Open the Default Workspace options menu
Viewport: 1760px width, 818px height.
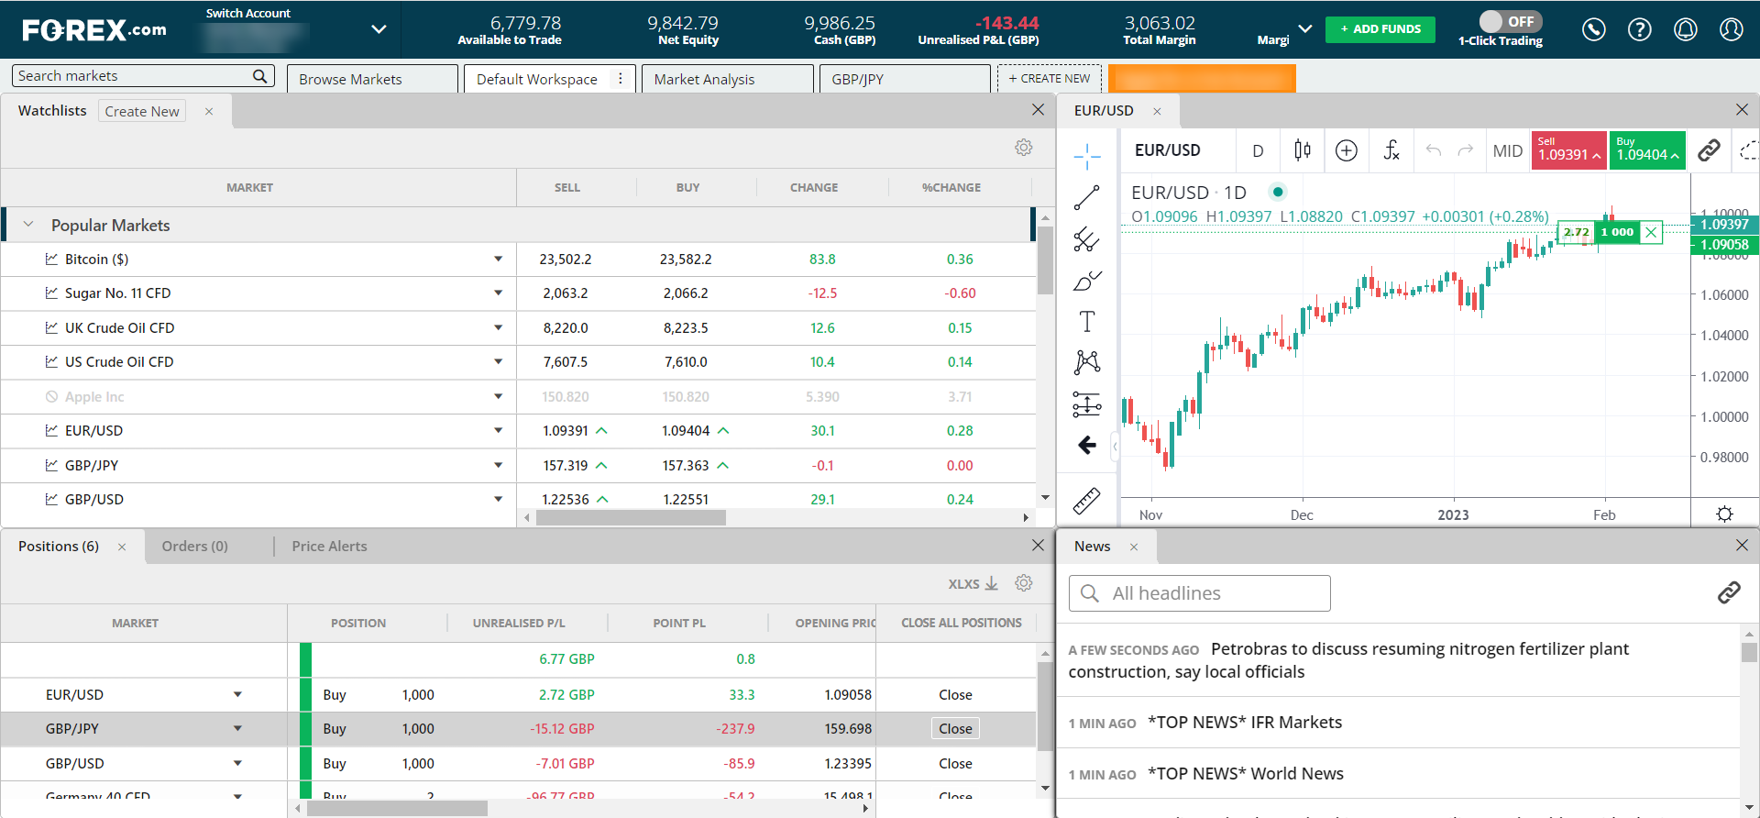[x=621, y=79]
